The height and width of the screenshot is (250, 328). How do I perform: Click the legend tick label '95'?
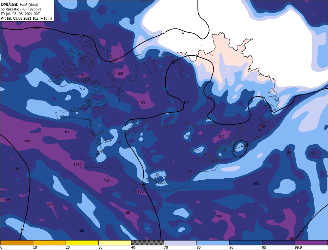click(x=264, y=247)
